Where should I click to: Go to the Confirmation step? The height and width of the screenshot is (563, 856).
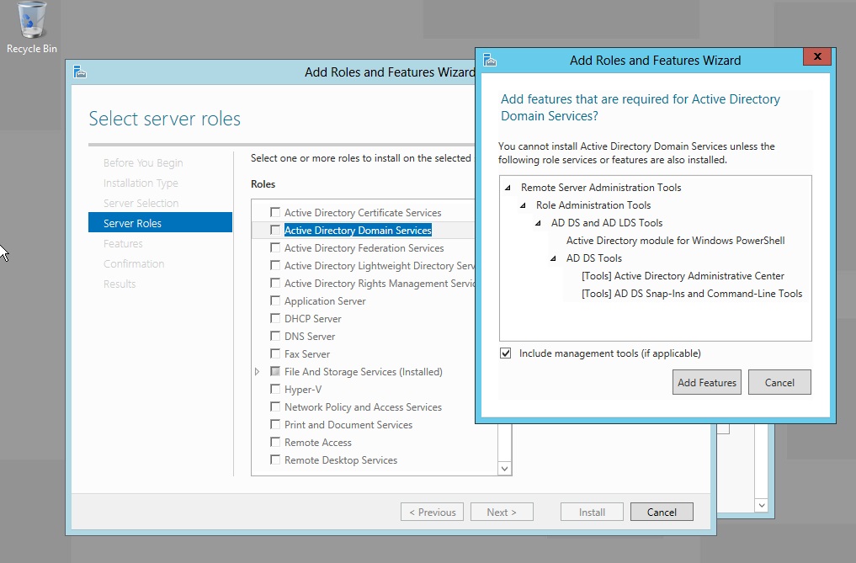(x=134, y=263)
